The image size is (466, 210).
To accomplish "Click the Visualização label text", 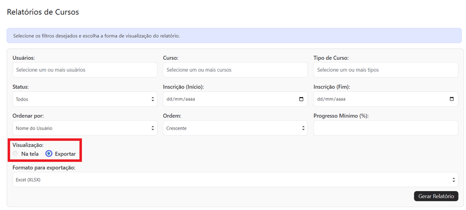I will [x=32, y=144].
